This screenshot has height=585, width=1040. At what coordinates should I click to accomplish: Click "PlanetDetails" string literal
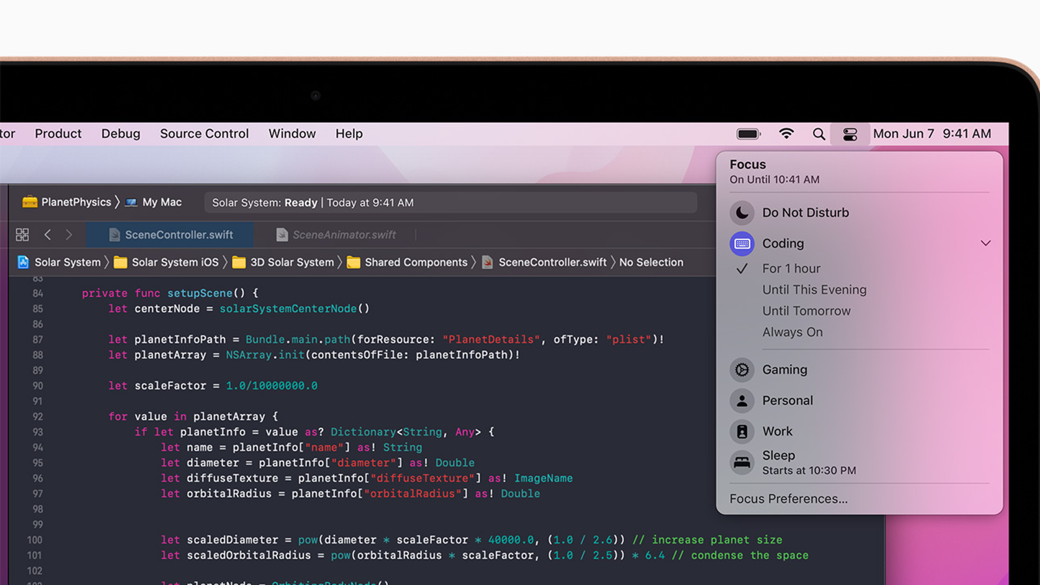pos(491,340)
